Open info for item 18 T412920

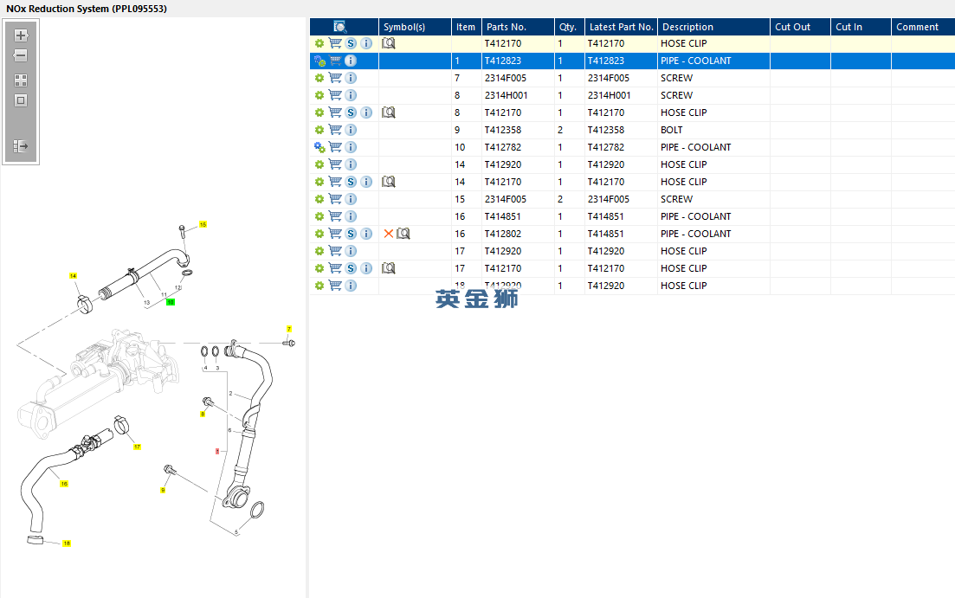click(x=351, y=286)
